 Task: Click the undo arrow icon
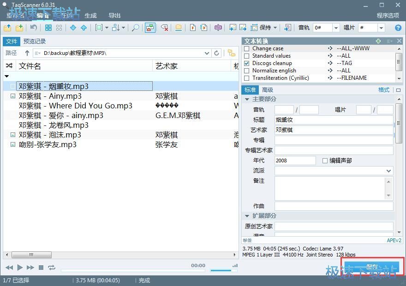[33, 28]
